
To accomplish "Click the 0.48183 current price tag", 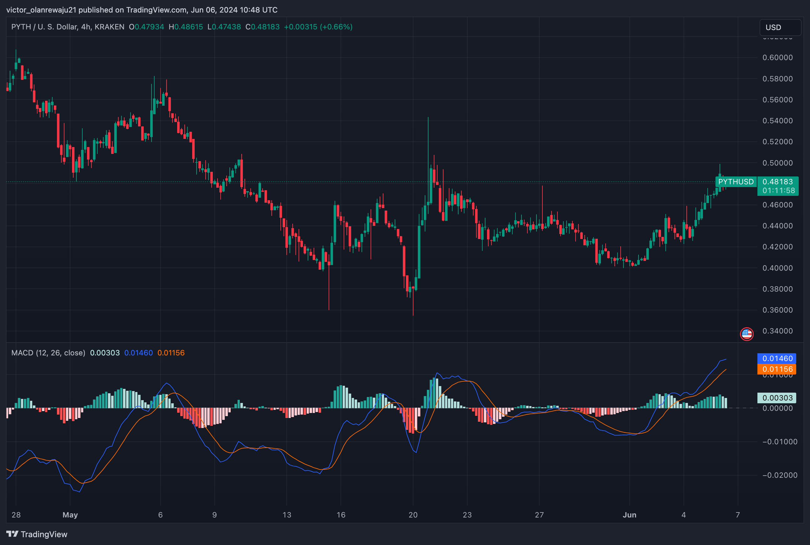I will (x=777, y=182).
